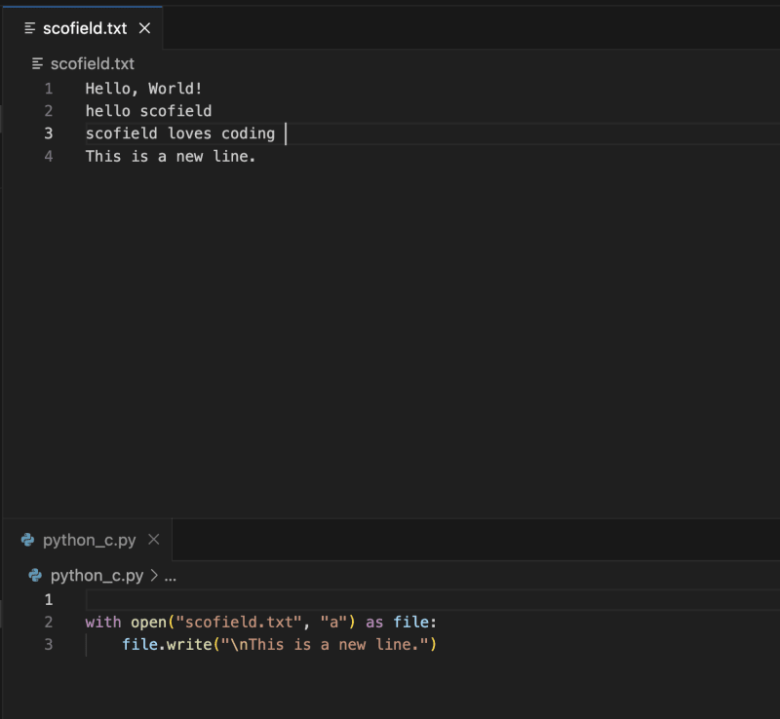
Task: Click Python logo icon in python_c.py tab
Action: pos(28,540)
